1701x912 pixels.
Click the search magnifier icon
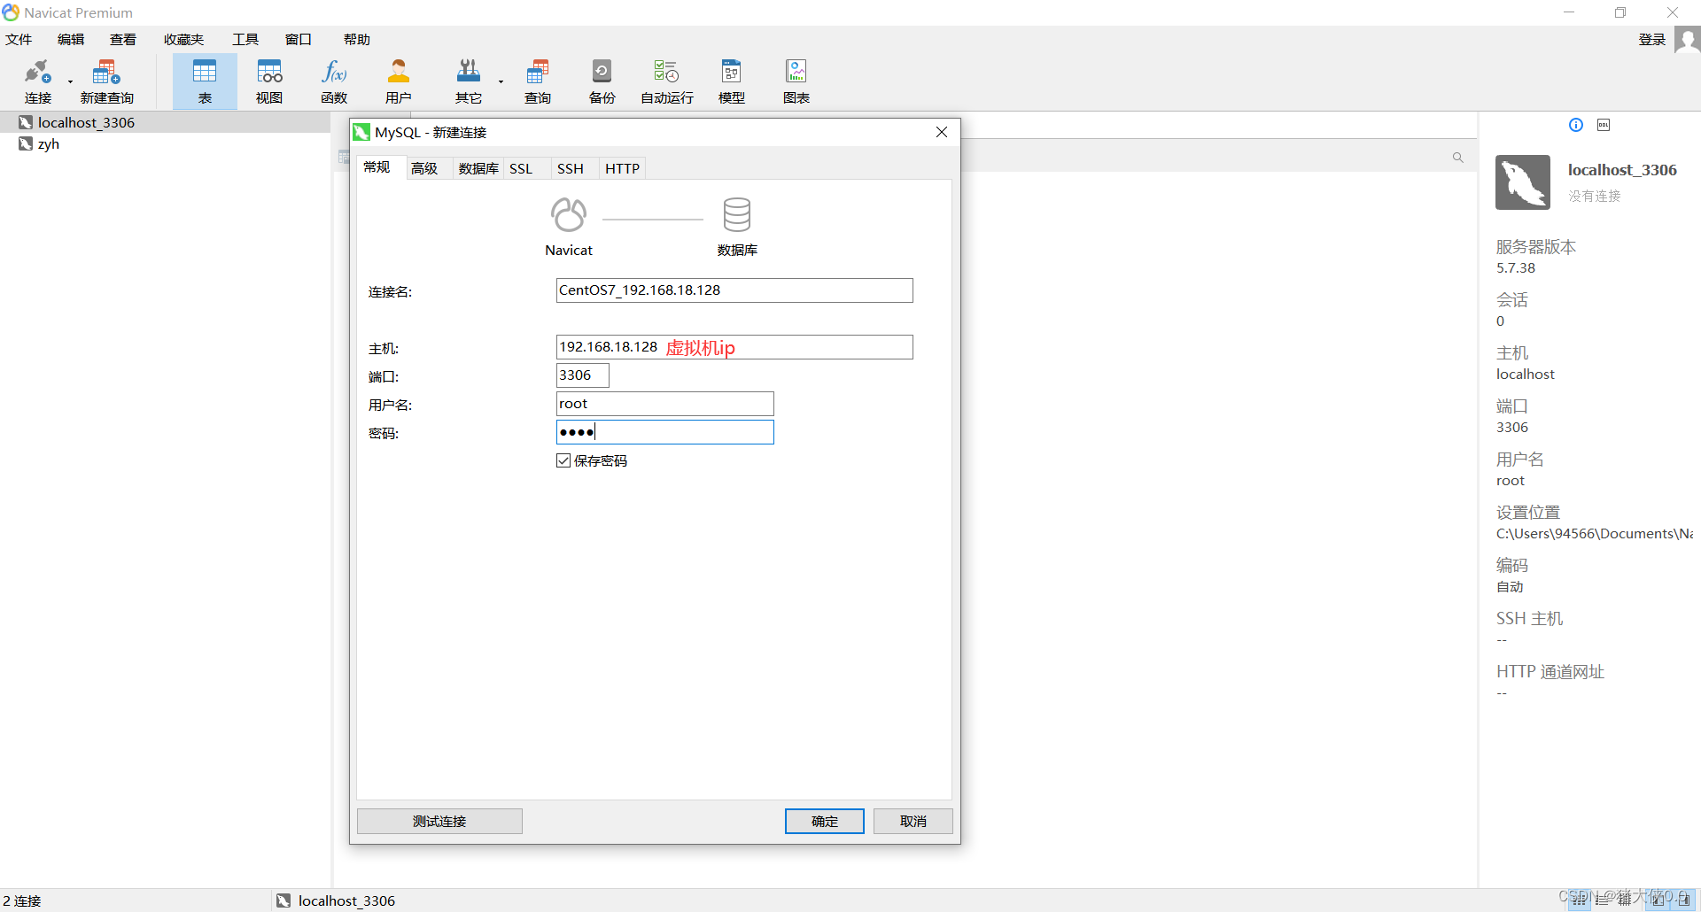tap(1458, 158)
